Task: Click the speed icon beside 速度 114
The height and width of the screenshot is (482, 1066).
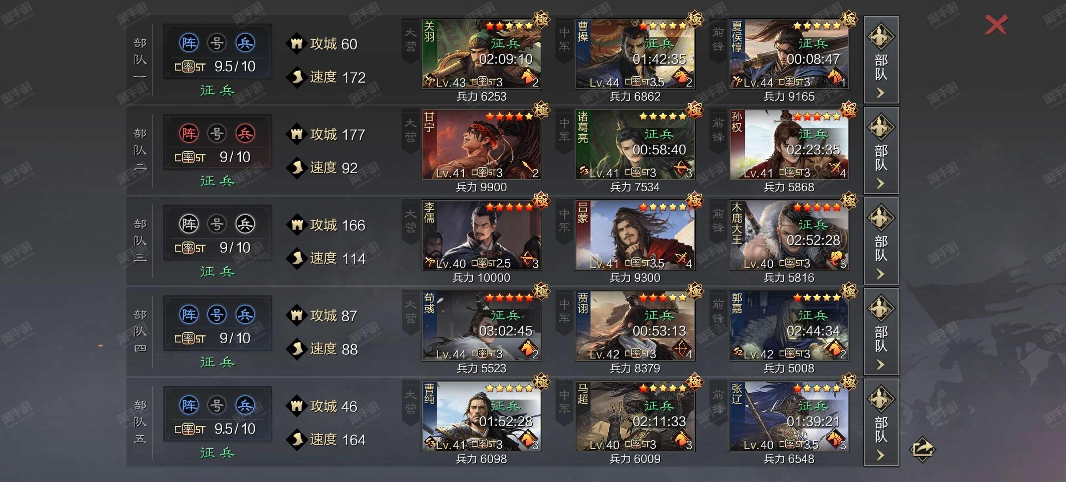Action: point(296,258)
